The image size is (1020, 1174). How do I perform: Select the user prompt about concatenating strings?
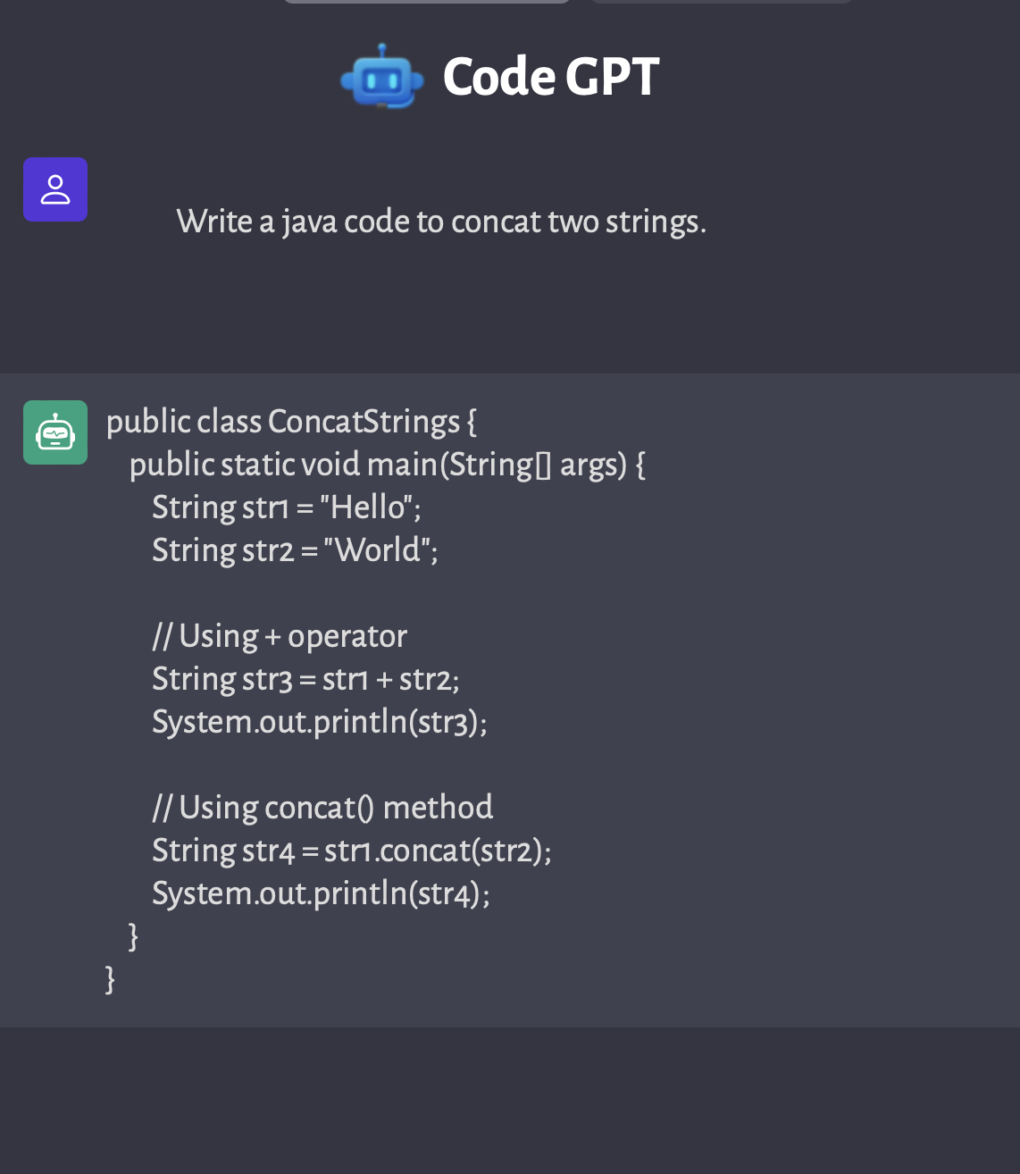pyautogui.click(x=441, y=222)
